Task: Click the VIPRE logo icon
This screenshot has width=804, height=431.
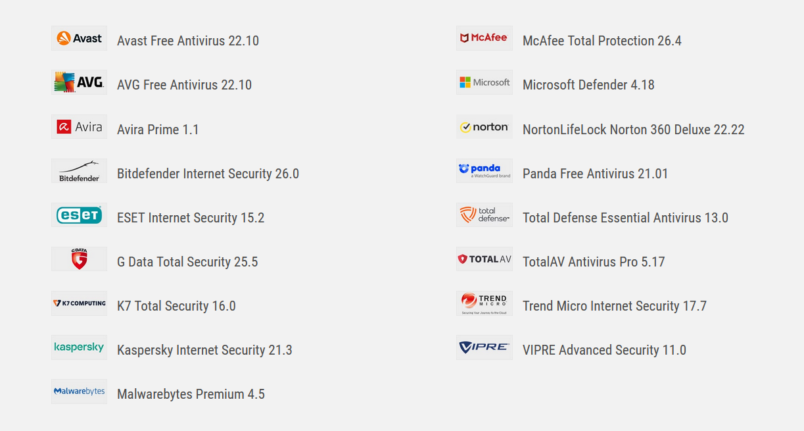Action: pyautogui.click(x=485, y=347)
